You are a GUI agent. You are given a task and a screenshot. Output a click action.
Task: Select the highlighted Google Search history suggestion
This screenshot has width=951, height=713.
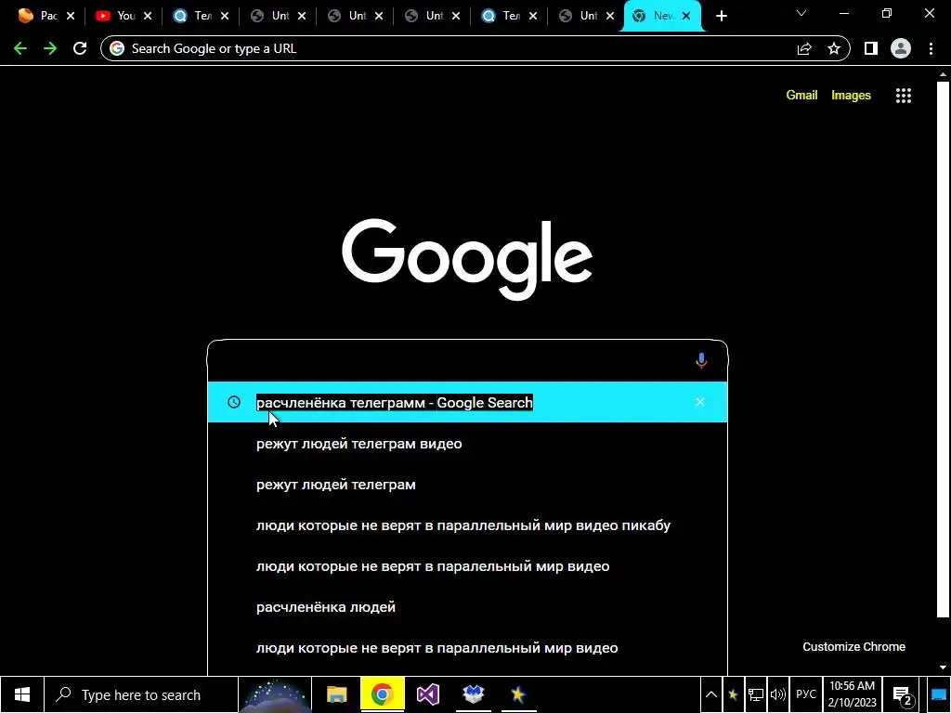tap(467, 402)
